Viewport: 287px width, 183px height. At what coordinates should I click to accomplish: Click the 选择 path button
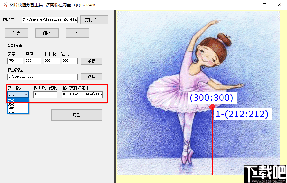[92, 77]
